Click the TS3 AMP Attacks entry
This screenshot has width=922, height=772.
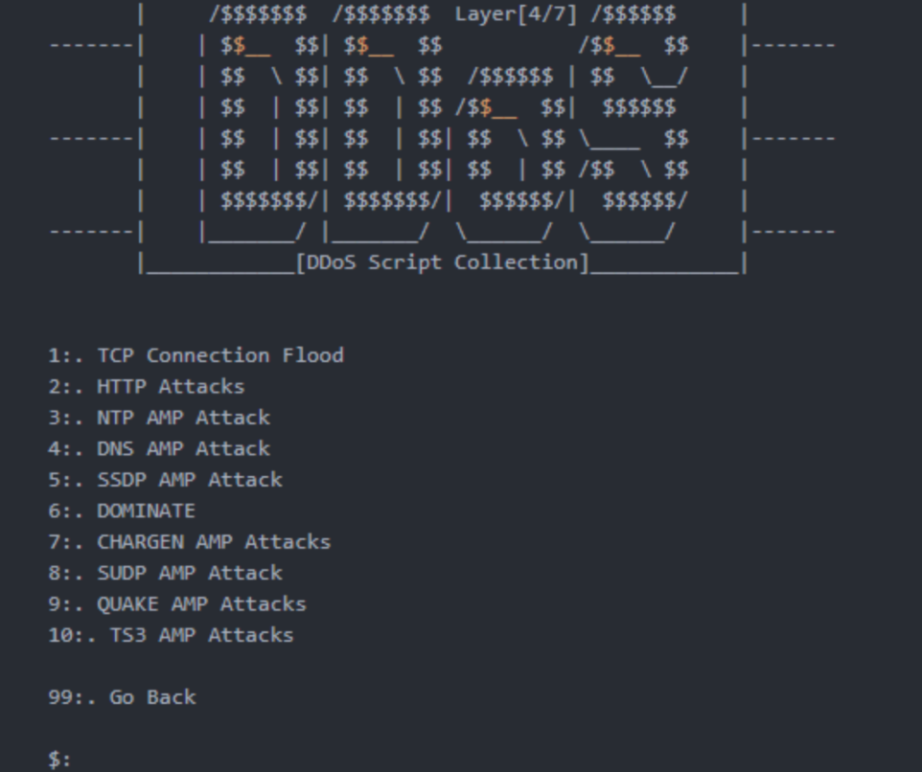coord(171,636)
